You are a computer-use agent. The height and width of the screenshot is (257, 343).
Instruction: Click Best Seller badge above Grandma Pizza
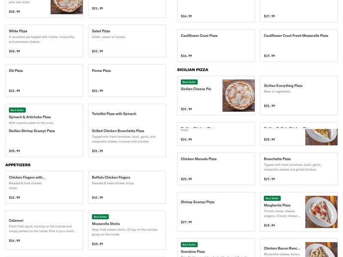(189, 245)
